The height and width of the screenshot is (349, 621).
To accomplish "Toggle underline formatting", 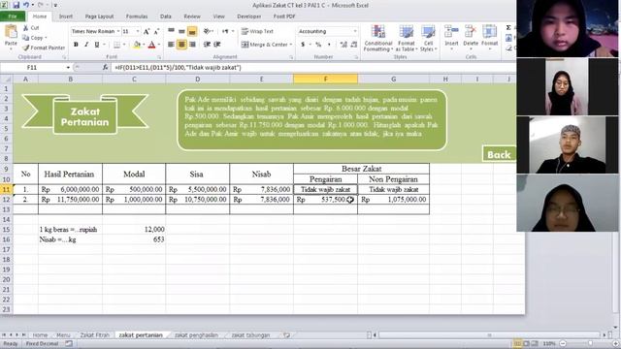I will (x=96, y=45).
